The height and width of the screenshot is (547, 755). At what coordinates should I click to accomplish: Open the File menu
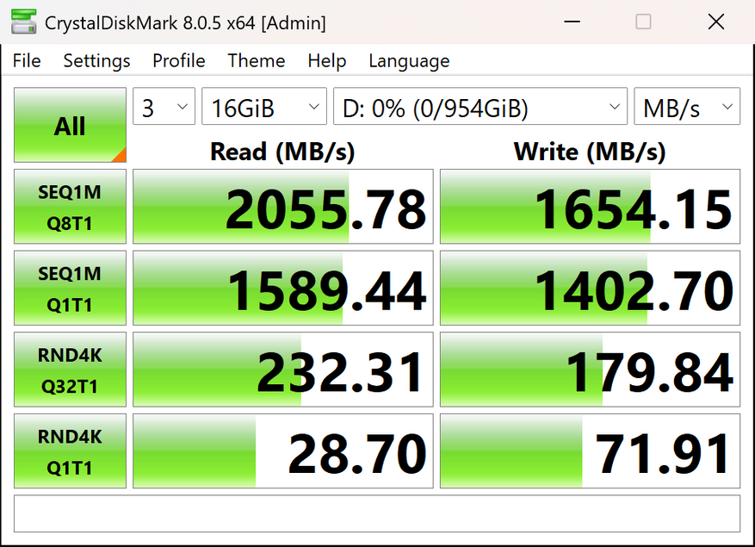27,60
